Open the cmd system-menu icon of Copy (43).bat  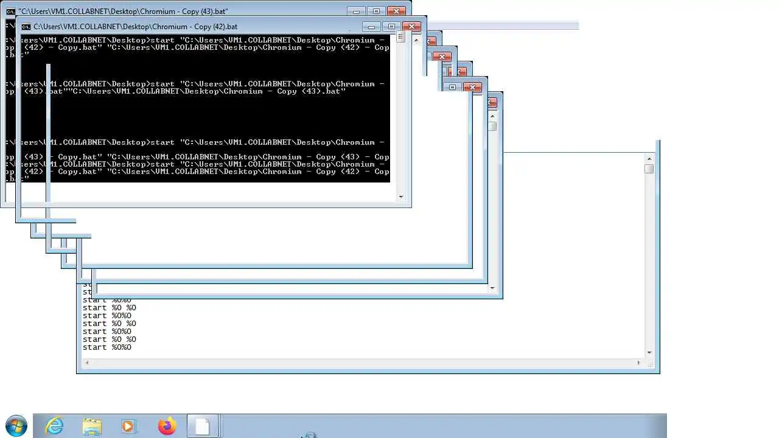click(10, 12)
